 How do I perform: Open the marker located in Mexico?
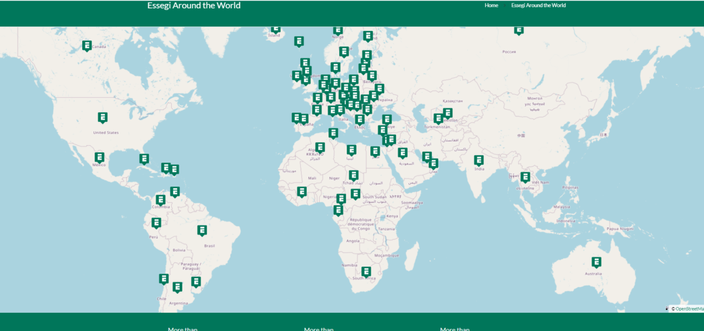(x=100, y=158)
